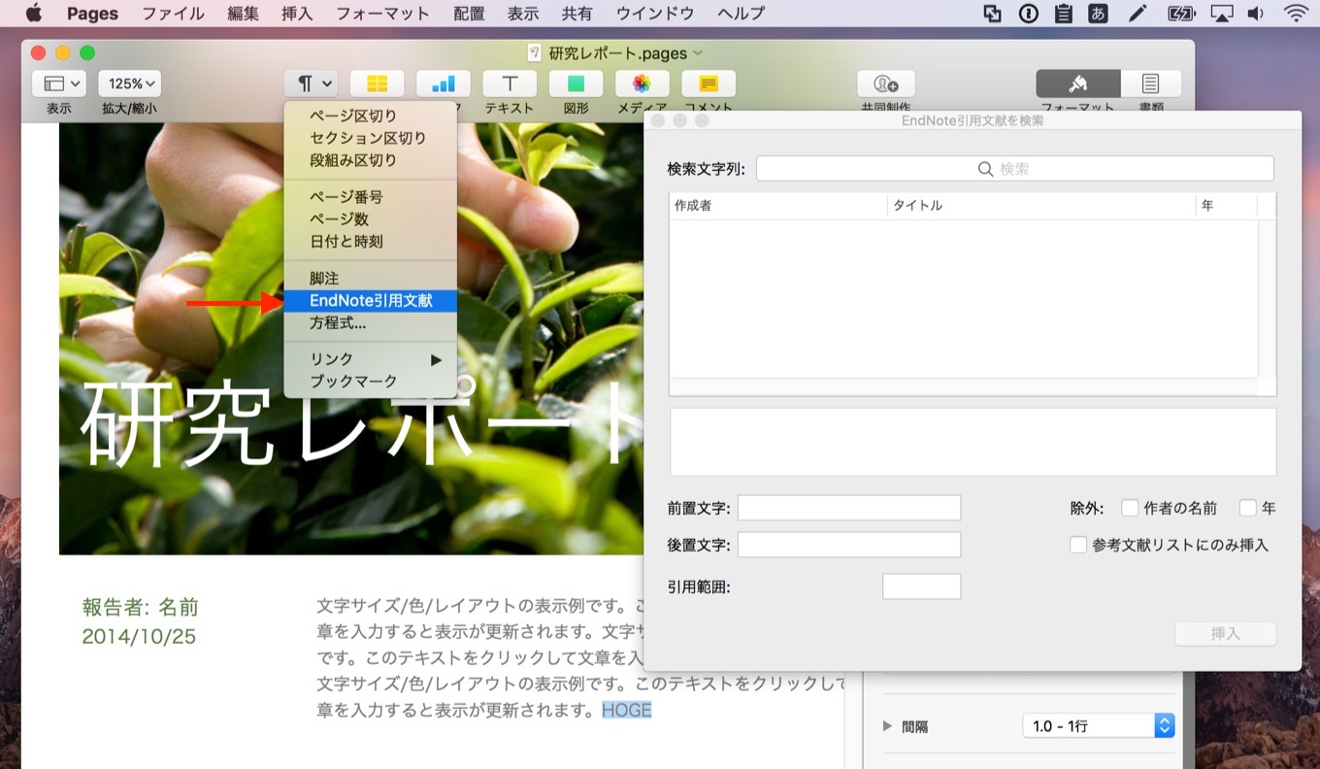This screenshot has width=1320, height=769.
Task: Open the 125% zoom level dropdown
Action: pos(129,84)
